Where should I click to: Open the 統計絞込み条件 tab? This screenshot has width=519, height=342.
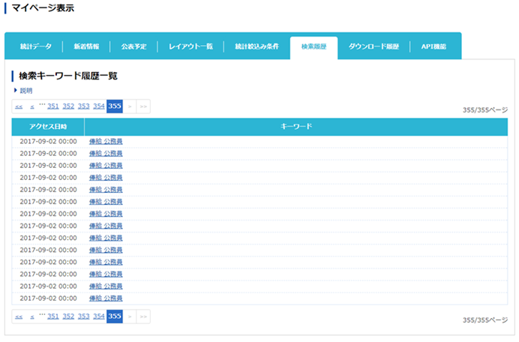[256, 46]
